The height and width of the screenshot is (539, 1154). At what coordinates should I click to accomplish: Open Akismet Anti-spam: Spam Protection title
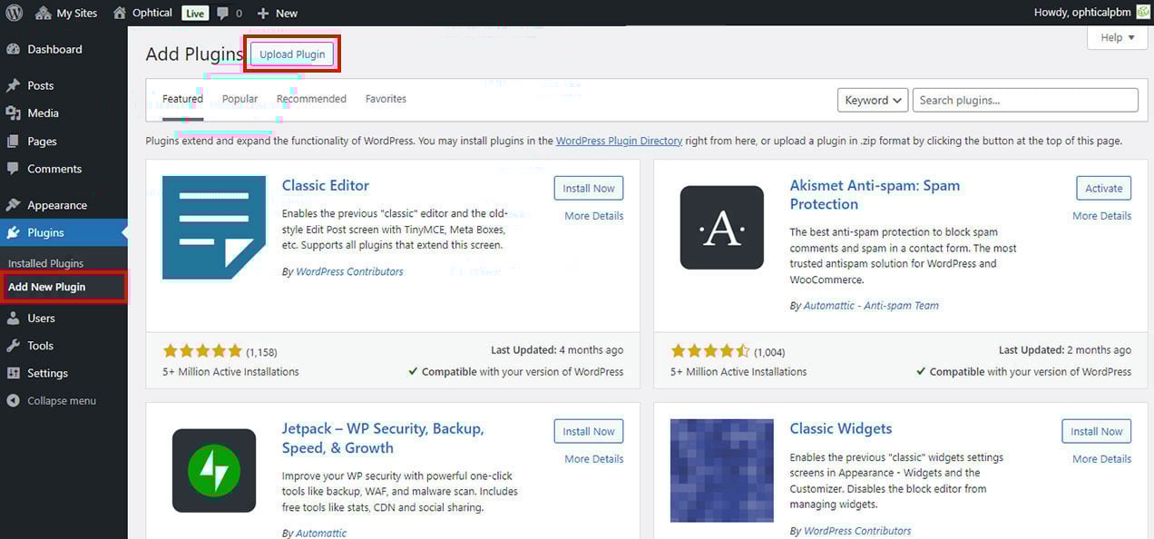coord(875,194)
